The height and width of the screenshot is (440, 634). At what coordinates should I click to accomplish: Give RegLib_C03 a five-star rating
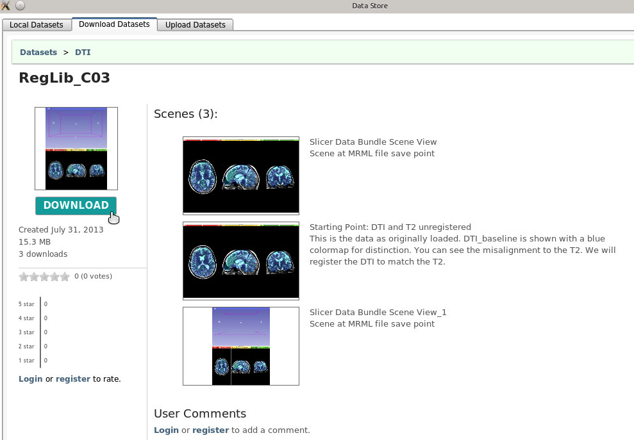coord(65,277)
